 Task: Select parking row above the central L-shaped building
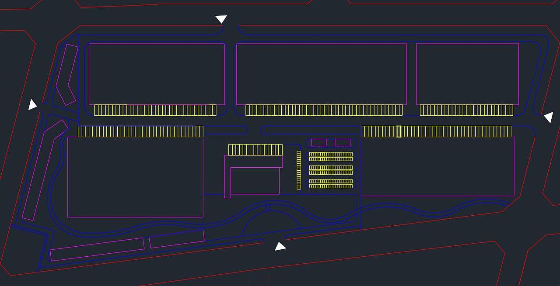point(255,150)
